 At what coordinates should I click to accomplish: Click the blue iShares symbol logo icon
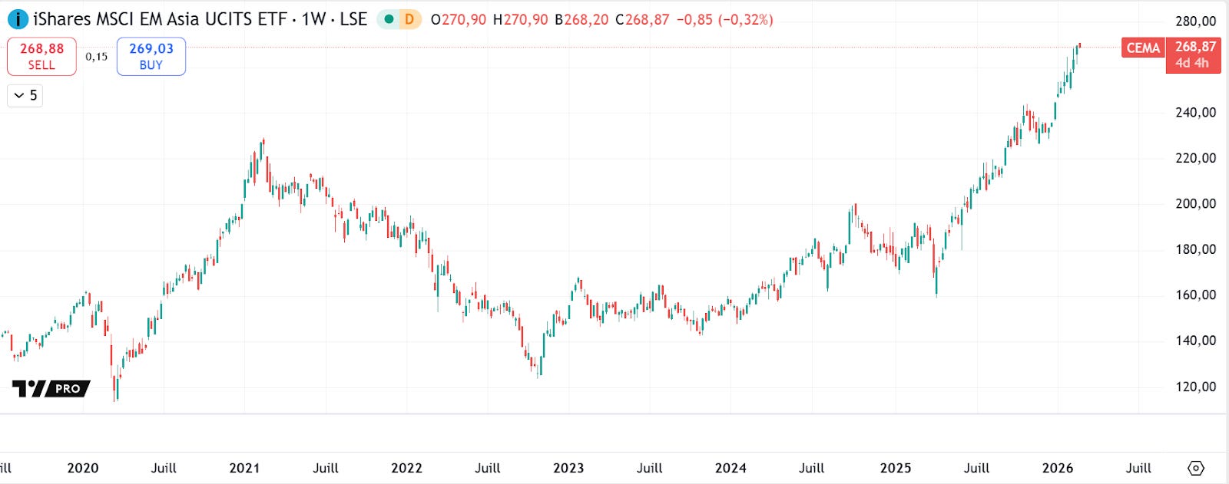click(18, 19)
